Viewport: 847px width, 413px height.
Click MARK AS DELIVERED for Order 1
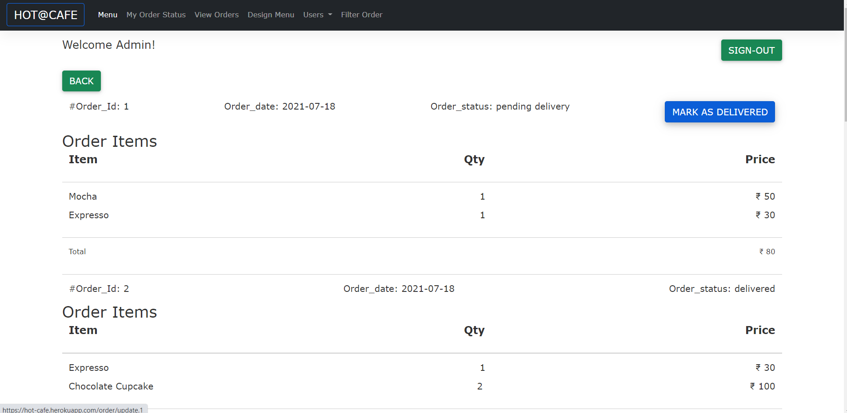pyautogui.click(x=719, y=112)
